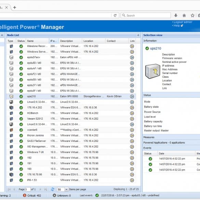Sort by Status column header

21,41
